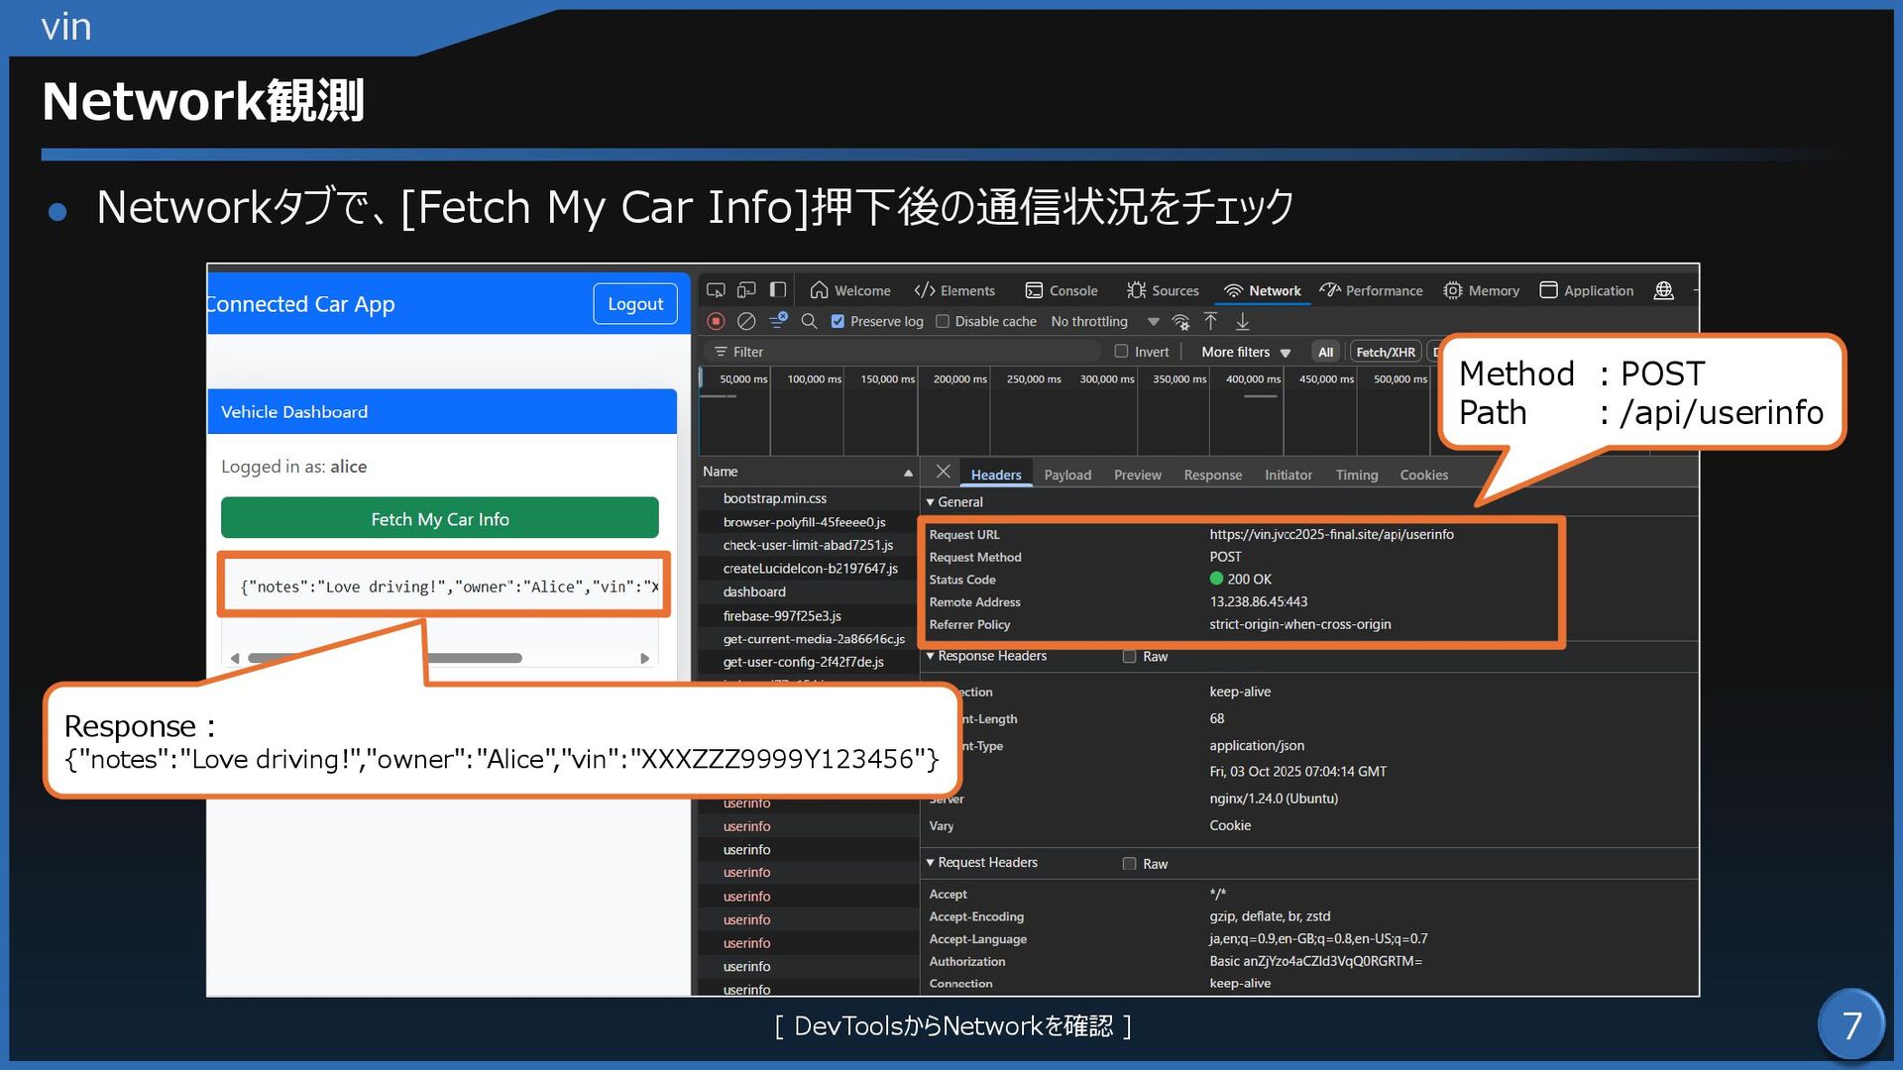This screenshot has width=1903, height=1070.
Task: Switch to the Payload tab
Action: tap(1066, 476)
